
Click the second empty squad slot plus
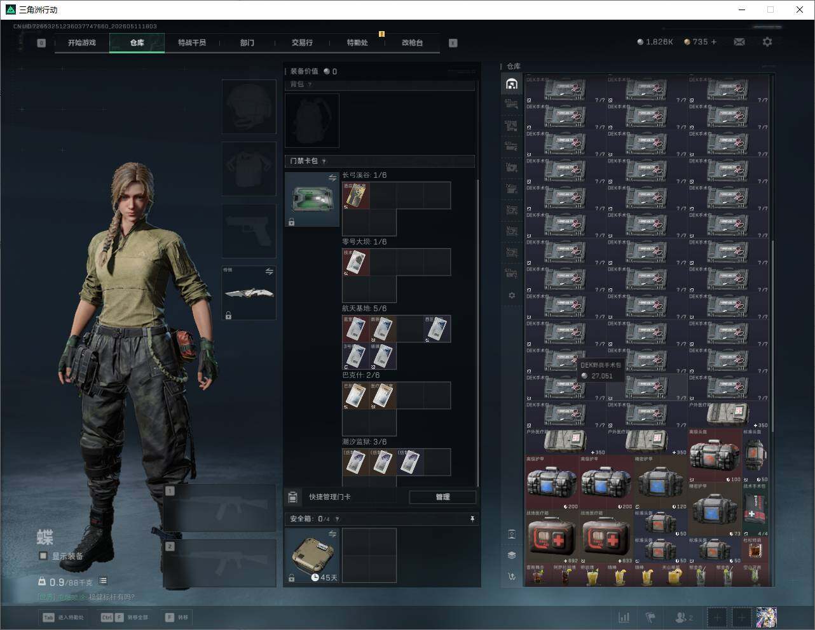click(741, 617)
